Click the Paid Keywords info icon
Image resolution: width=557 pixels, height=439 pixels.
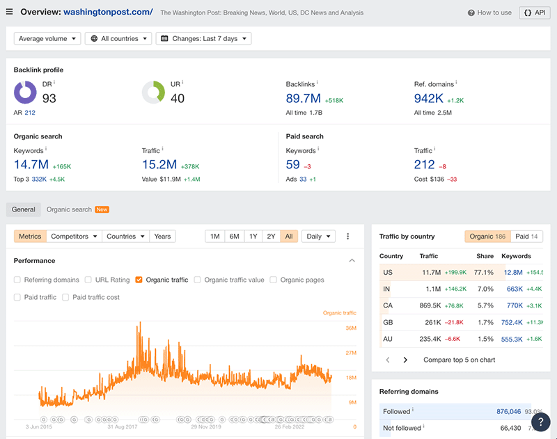click(x=318, y=148)
